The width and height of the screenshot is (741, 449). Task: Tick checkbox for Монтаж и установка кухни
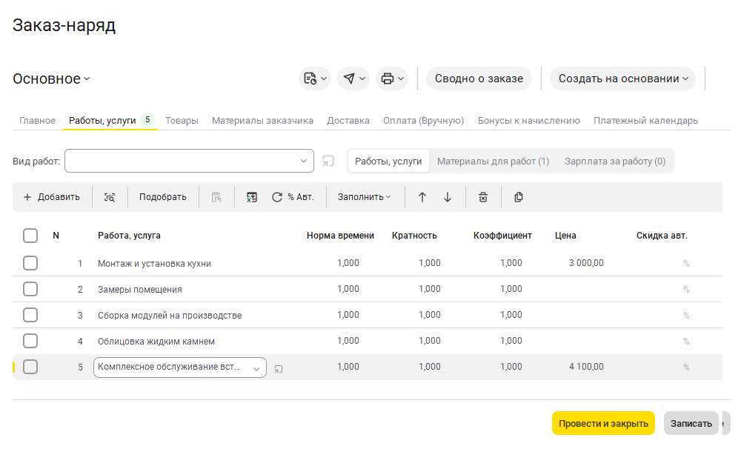[30, 263]
